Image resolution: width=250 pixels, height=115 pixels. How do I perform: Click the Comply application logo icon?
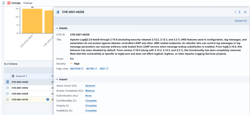(9, 3)
